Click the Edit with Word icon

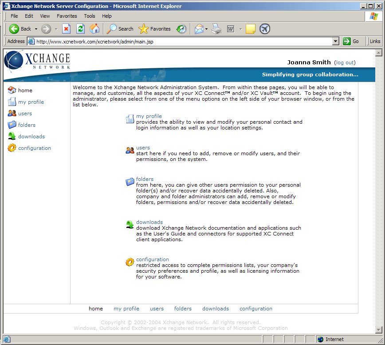tap(231, 29)
